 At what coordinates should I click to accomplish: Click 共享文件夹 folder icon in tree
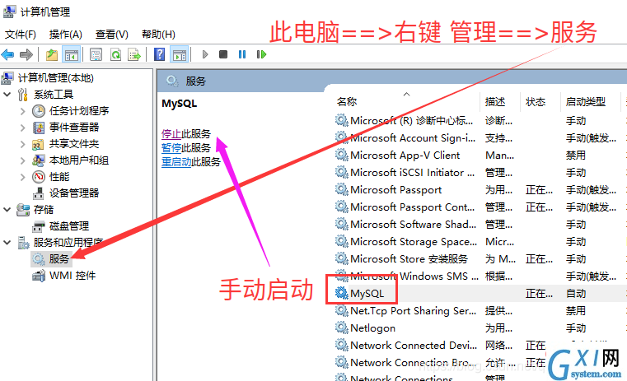(39, 144)
